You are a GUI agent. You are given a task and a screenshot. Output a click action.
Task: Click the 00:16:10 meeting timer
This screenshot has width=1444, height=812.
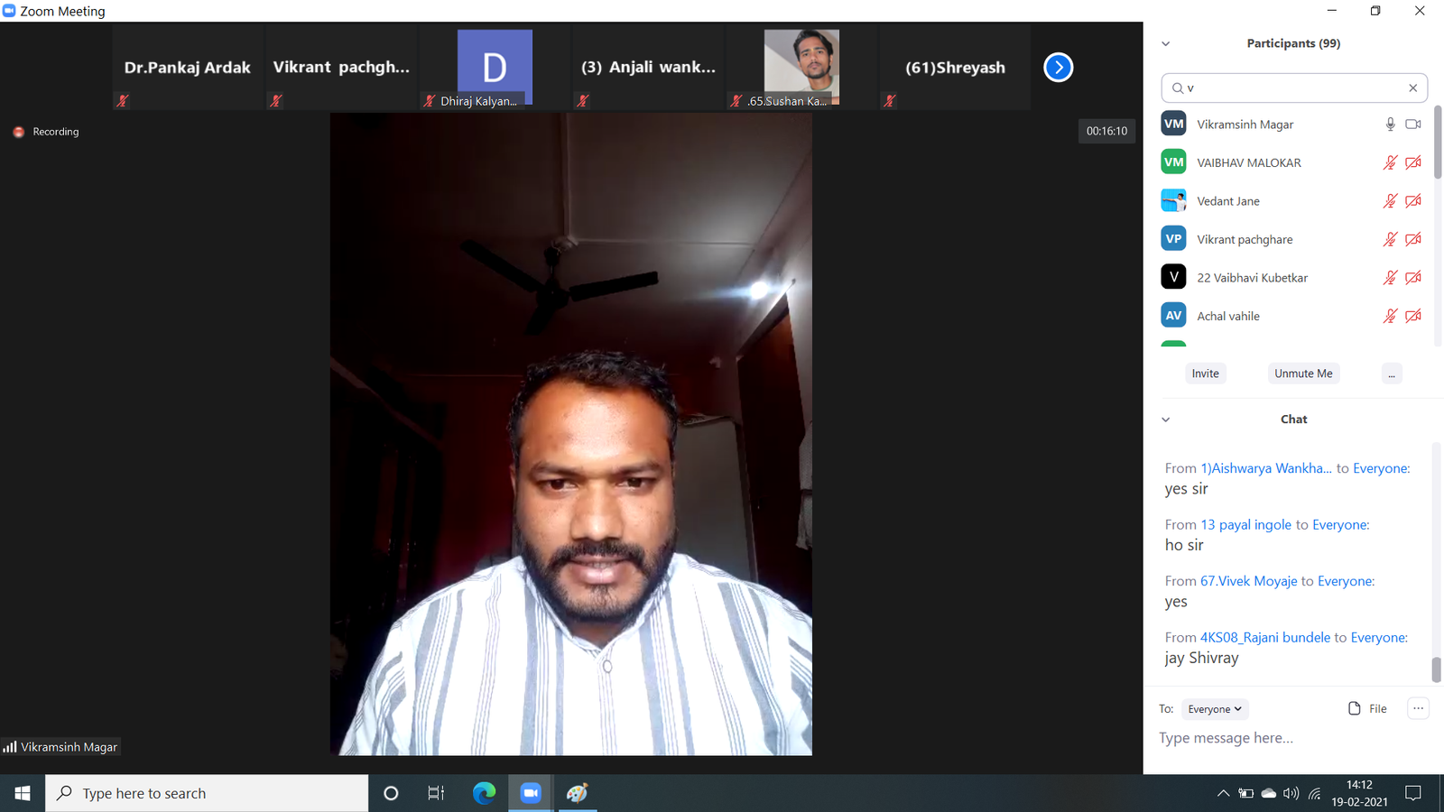[x=1106, y=131]
